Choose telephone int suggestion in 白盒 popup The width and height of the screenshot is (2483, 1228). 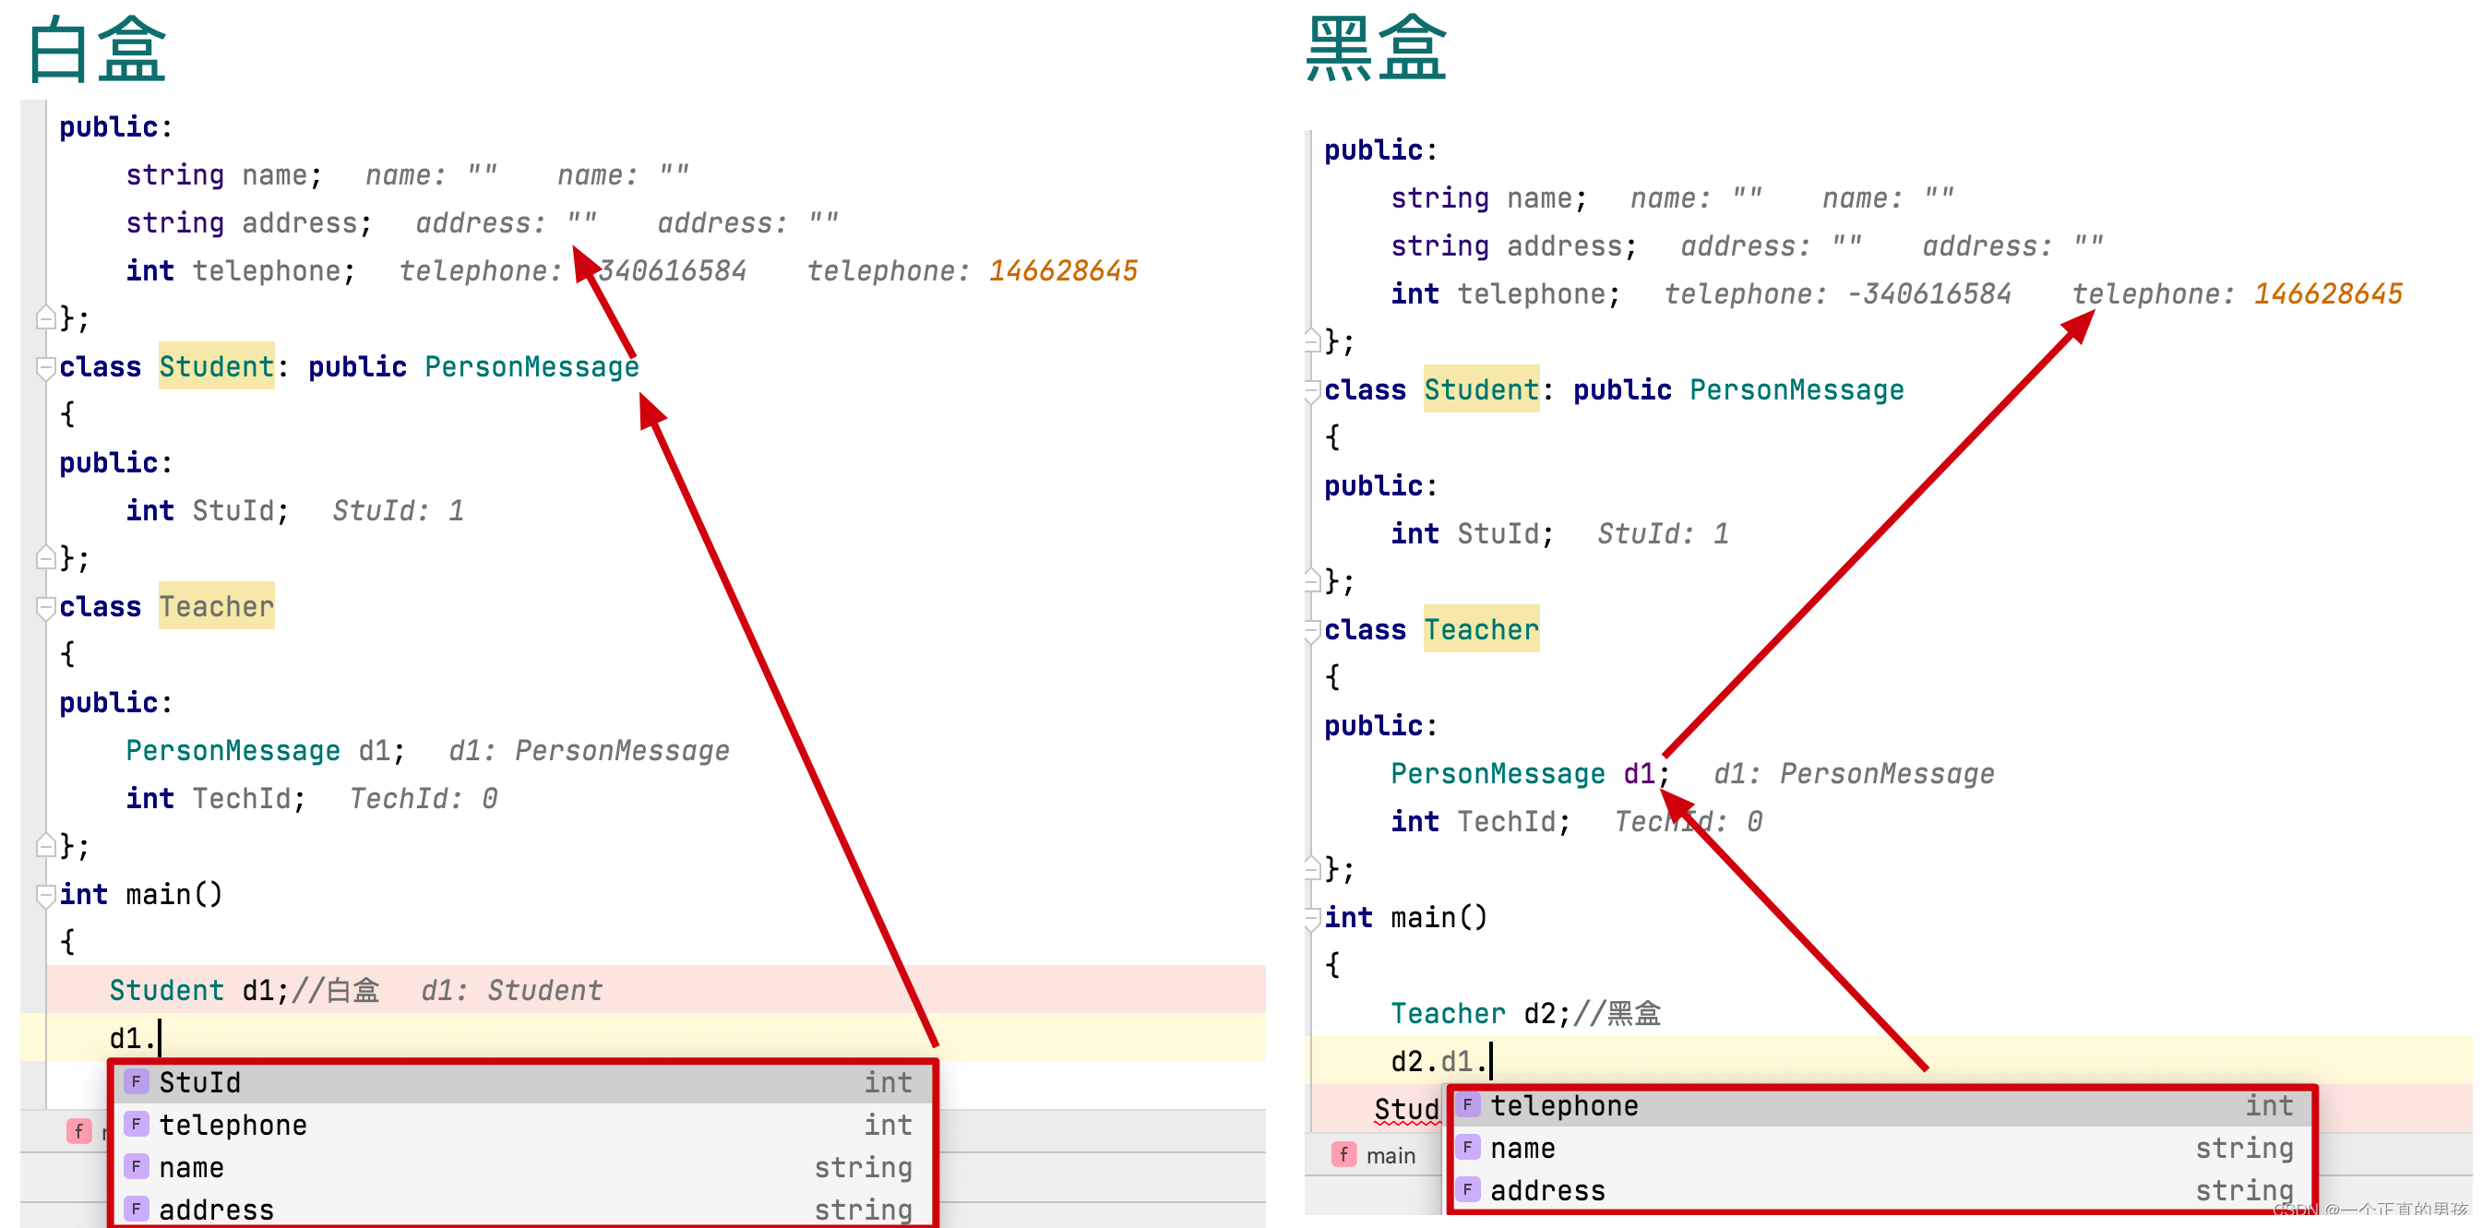(522, 1125)
